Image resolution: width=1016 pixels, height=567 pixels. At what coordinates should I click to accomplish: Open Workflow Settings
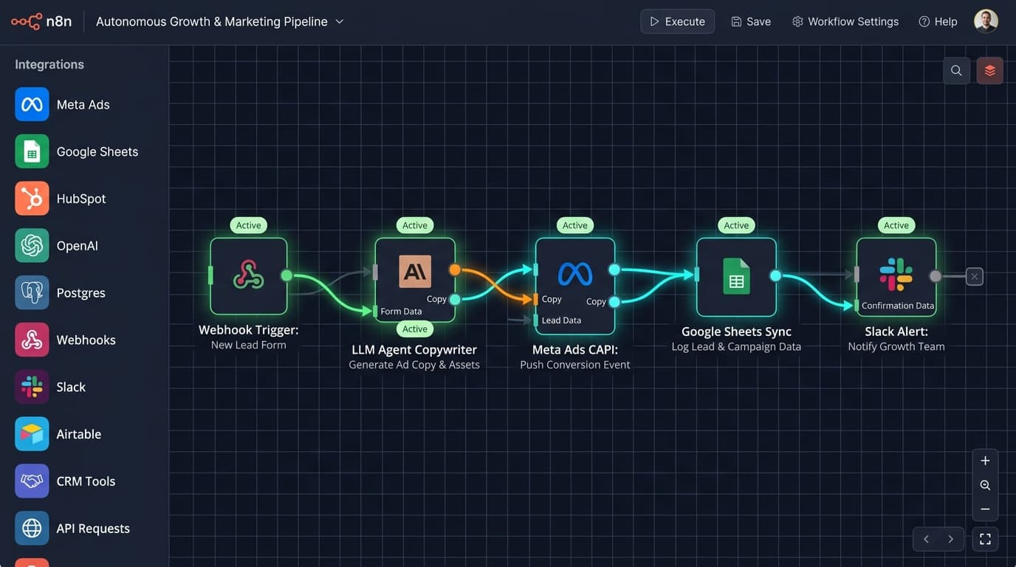click(x=845, y=21)
